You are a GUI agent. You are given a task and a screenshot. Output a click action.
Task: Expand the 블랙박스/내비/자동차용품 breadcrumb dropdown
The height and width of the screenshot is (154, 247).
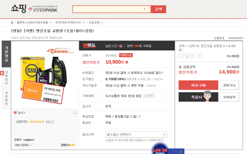click(x=51, y=23)
